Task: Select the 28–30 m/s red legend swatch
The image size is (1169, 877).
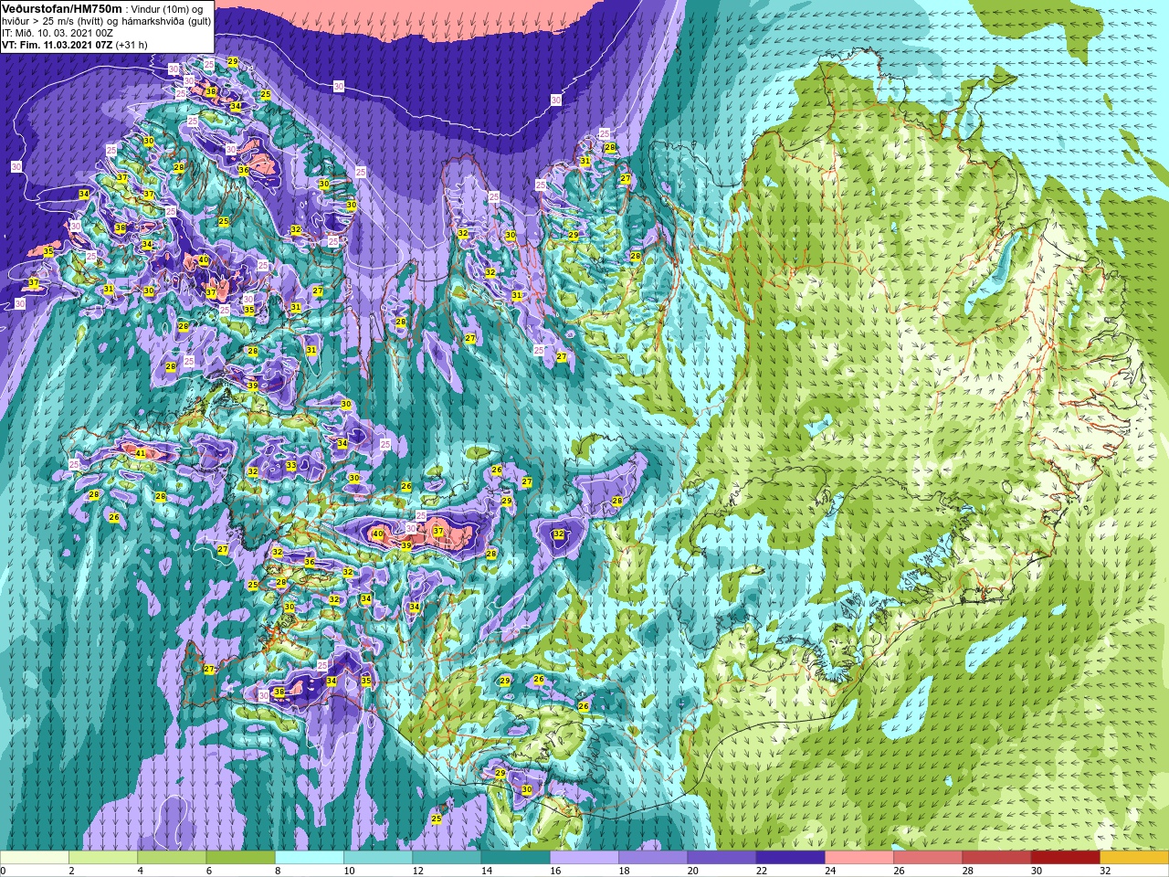Action: 996,858
